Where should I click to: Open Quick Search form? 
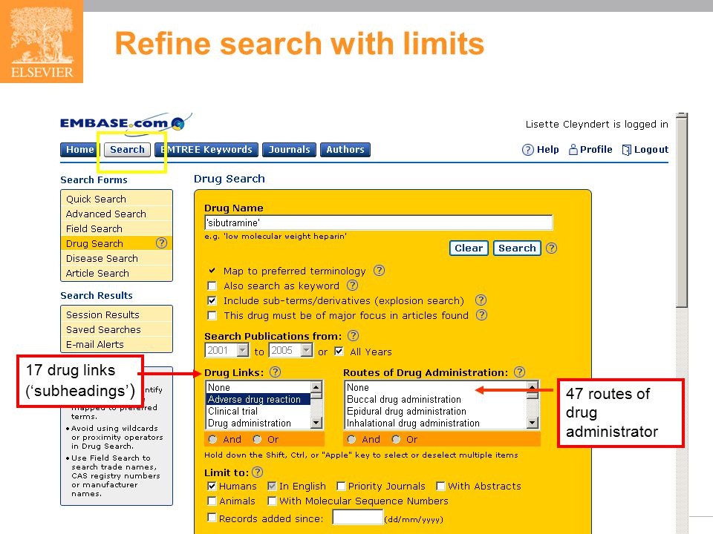tap(117, 199)
